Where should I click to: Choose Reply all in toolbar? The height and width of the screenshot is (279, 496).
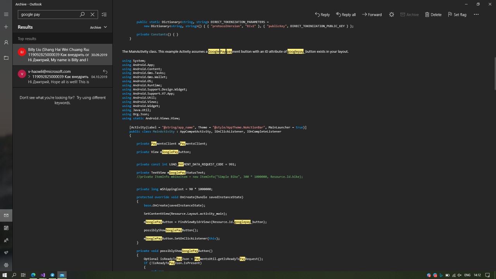coord(346,14)
